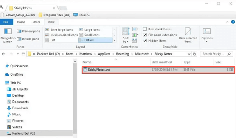Screen dimensions: 236x138
Task: Sort by the Size column header
Action: click(224, 62)
